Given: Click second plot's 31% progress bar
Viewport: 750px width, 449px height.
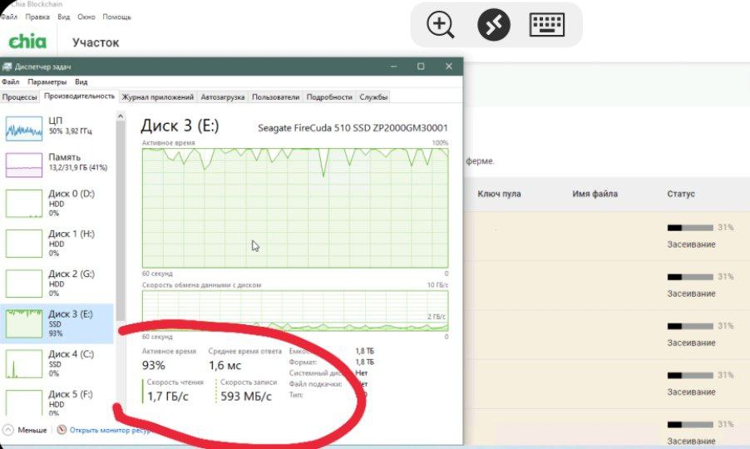Looking at the screenshot, I should coord(690,277).
